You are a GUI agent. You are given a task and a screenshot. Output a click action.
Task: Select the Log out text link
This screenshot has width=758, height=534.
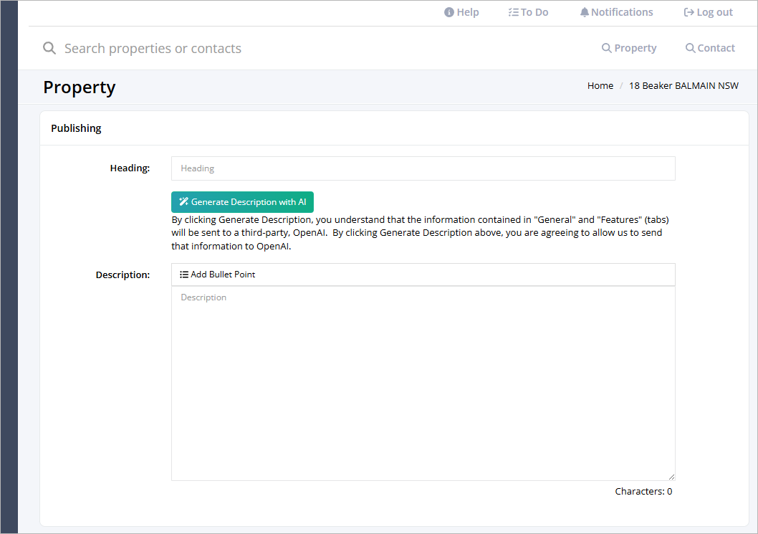714,13
